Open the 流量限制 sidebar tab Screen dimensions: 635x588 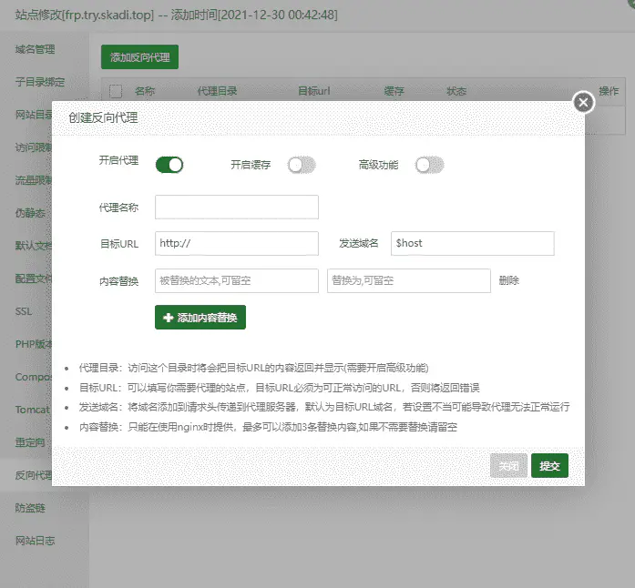33,180
